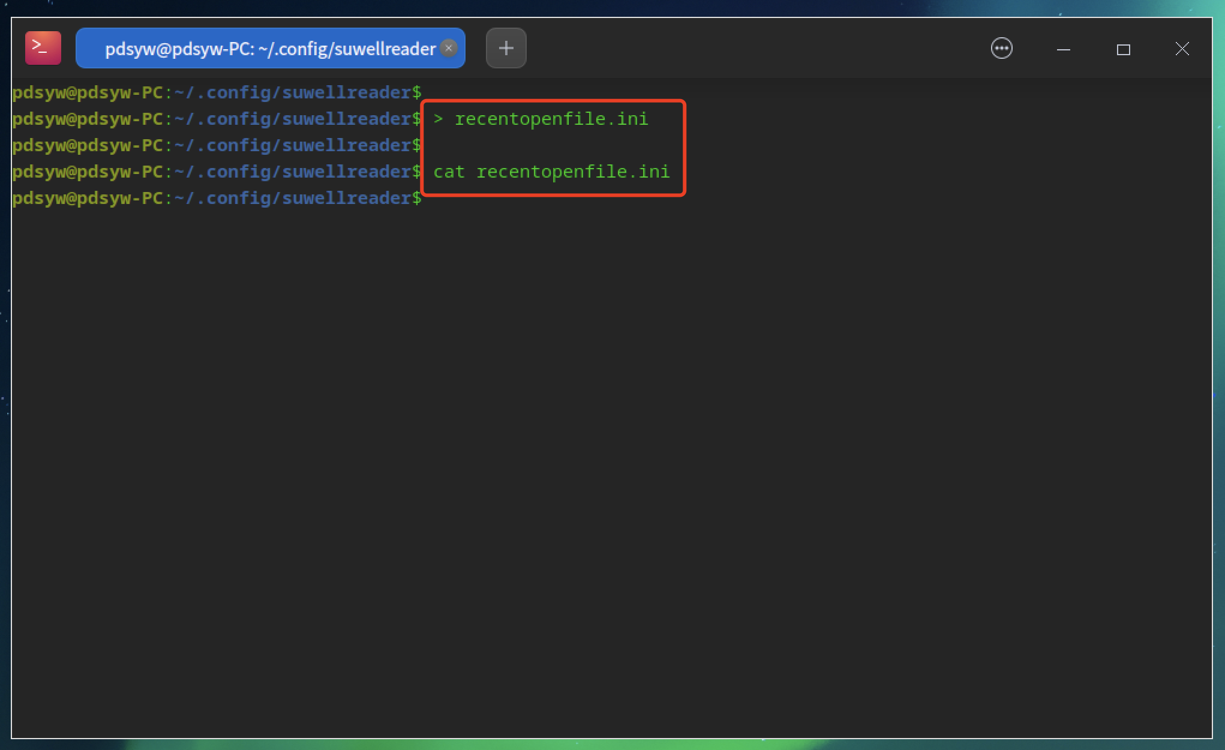Screen dimensions: 1225x750
Task: Close the terminal window
Action: [1182, 49]
